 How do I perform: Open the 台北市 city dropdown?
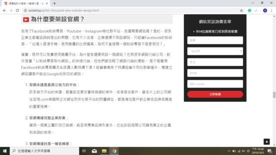(215, 51)
